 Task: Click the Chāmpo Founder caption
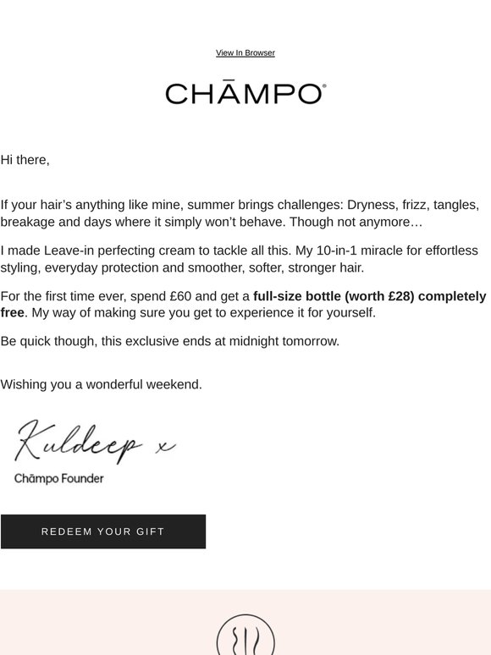tap(59, 478)
